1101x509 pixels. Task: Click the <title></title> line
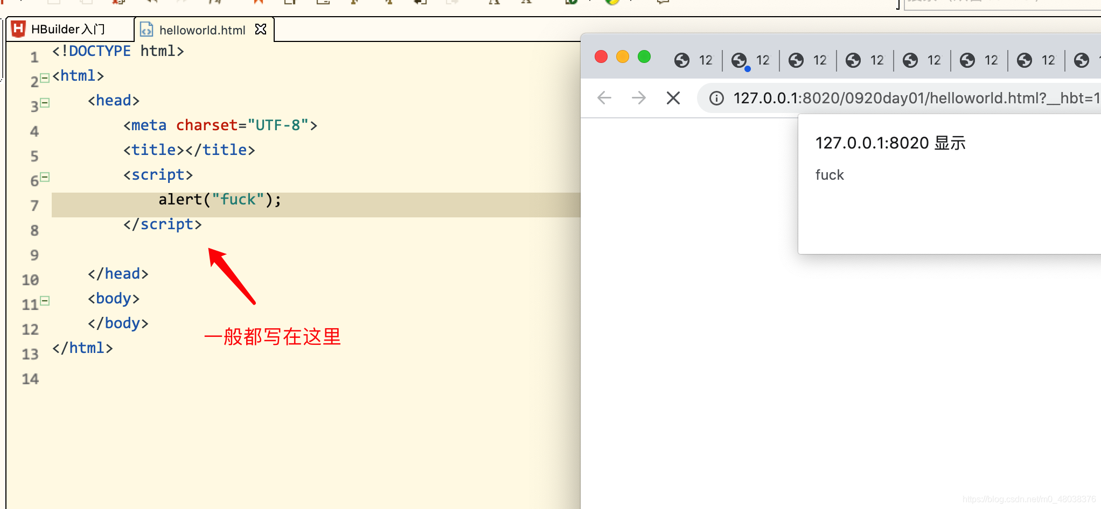click(189, 150)
